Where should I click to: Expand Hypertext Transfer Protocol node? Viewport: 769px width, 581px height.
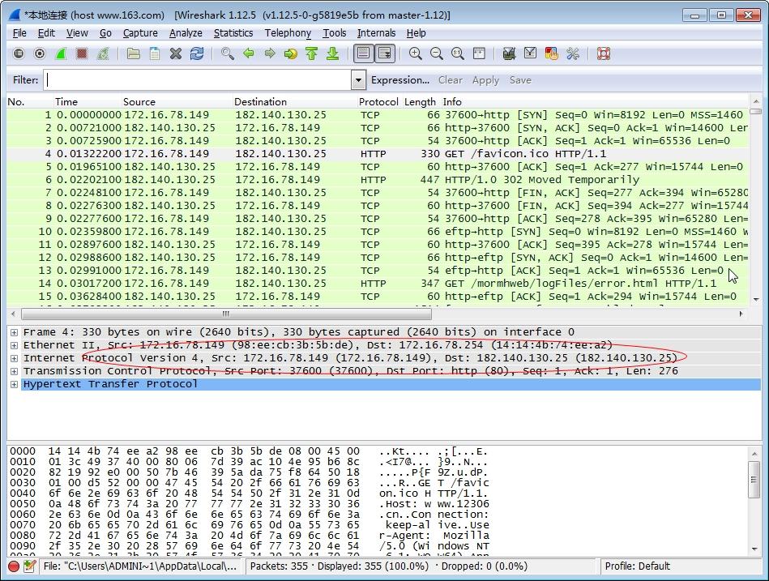tap(15, 384)
